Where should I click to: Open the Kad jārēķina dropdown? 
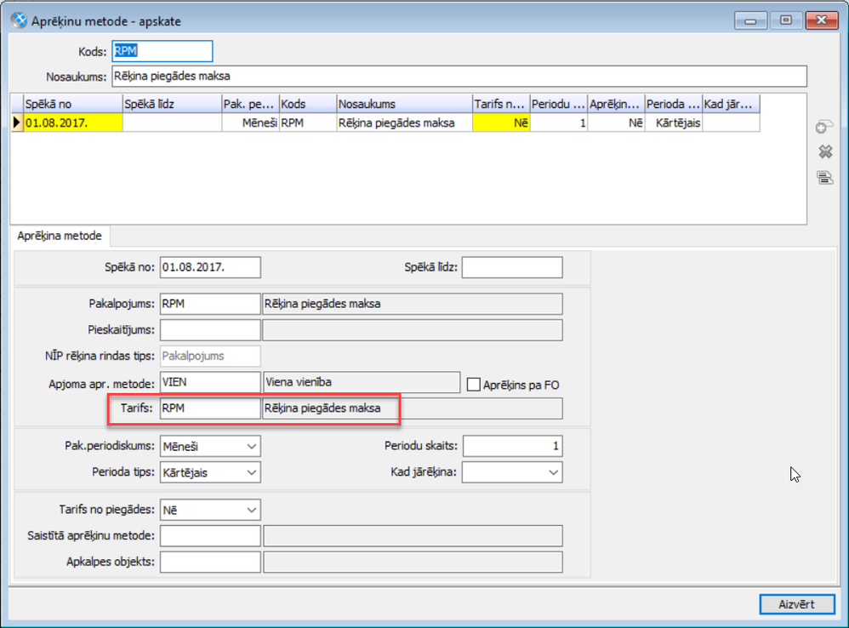click(x=553, y=471)
